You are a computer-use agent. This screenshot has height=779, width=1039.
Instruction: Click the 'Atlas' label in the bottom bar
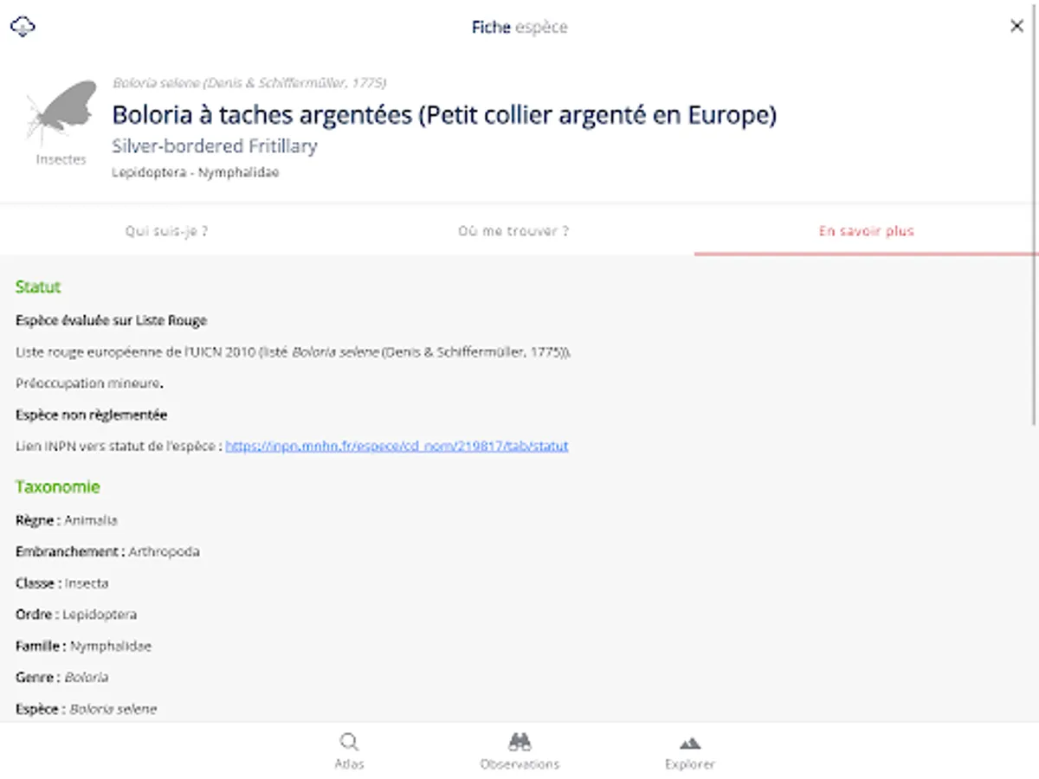click(x=349, y=764)
